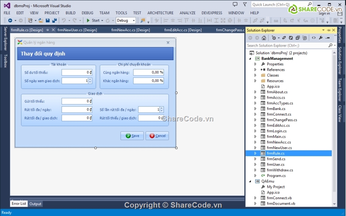Click the Visual Studio logo icon
This screenshot has height=216, width=346.
pyautogui.click(x=7, y=5)
